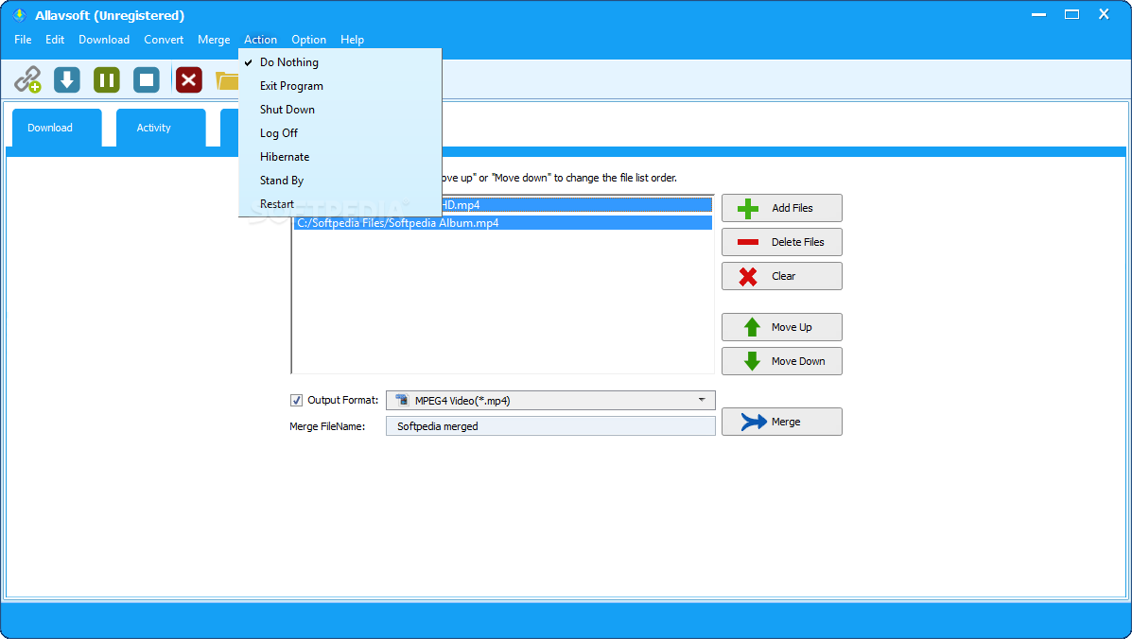Click the paste URL link icon

(x=28, y=79)
